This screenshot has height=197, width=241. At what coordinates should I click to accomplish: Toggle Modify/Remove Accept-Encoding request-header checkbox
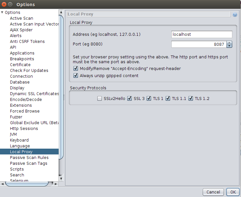tap(76, 68)
